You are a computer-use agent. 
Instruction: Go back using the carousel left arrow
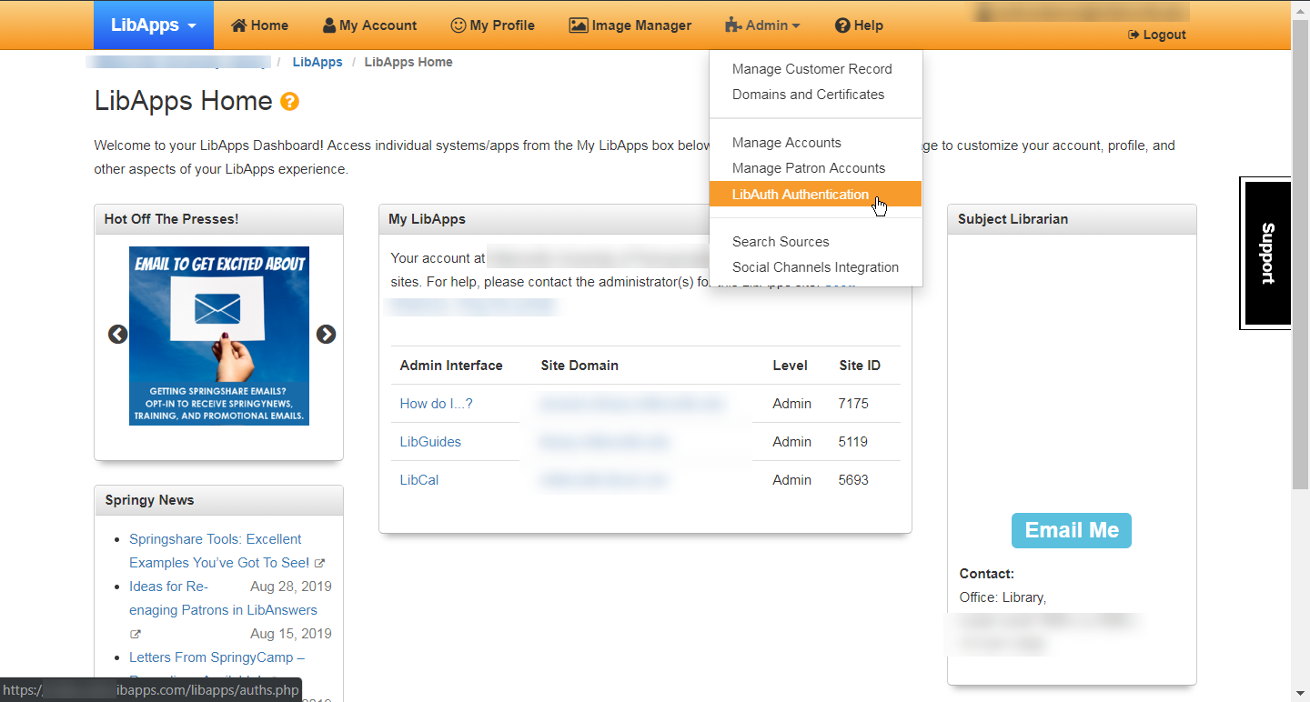(117, 335)
